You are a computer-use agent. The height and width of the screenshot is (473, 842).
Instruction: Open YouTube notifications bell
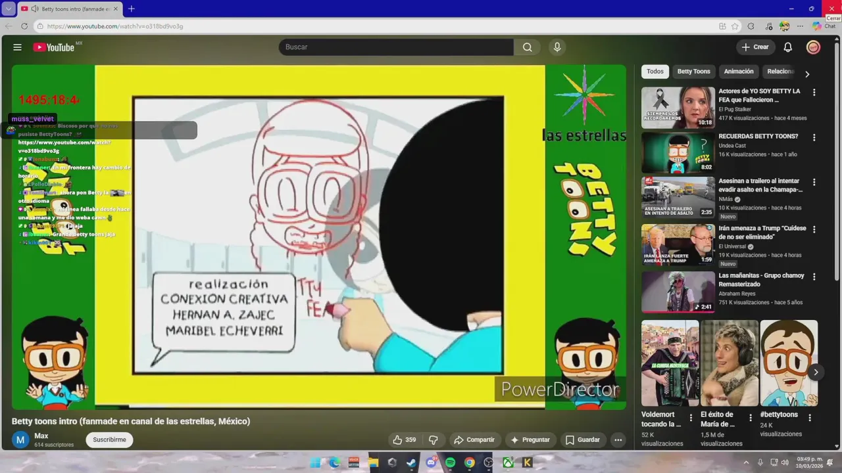pyautogui.click(x=787, y=47)
